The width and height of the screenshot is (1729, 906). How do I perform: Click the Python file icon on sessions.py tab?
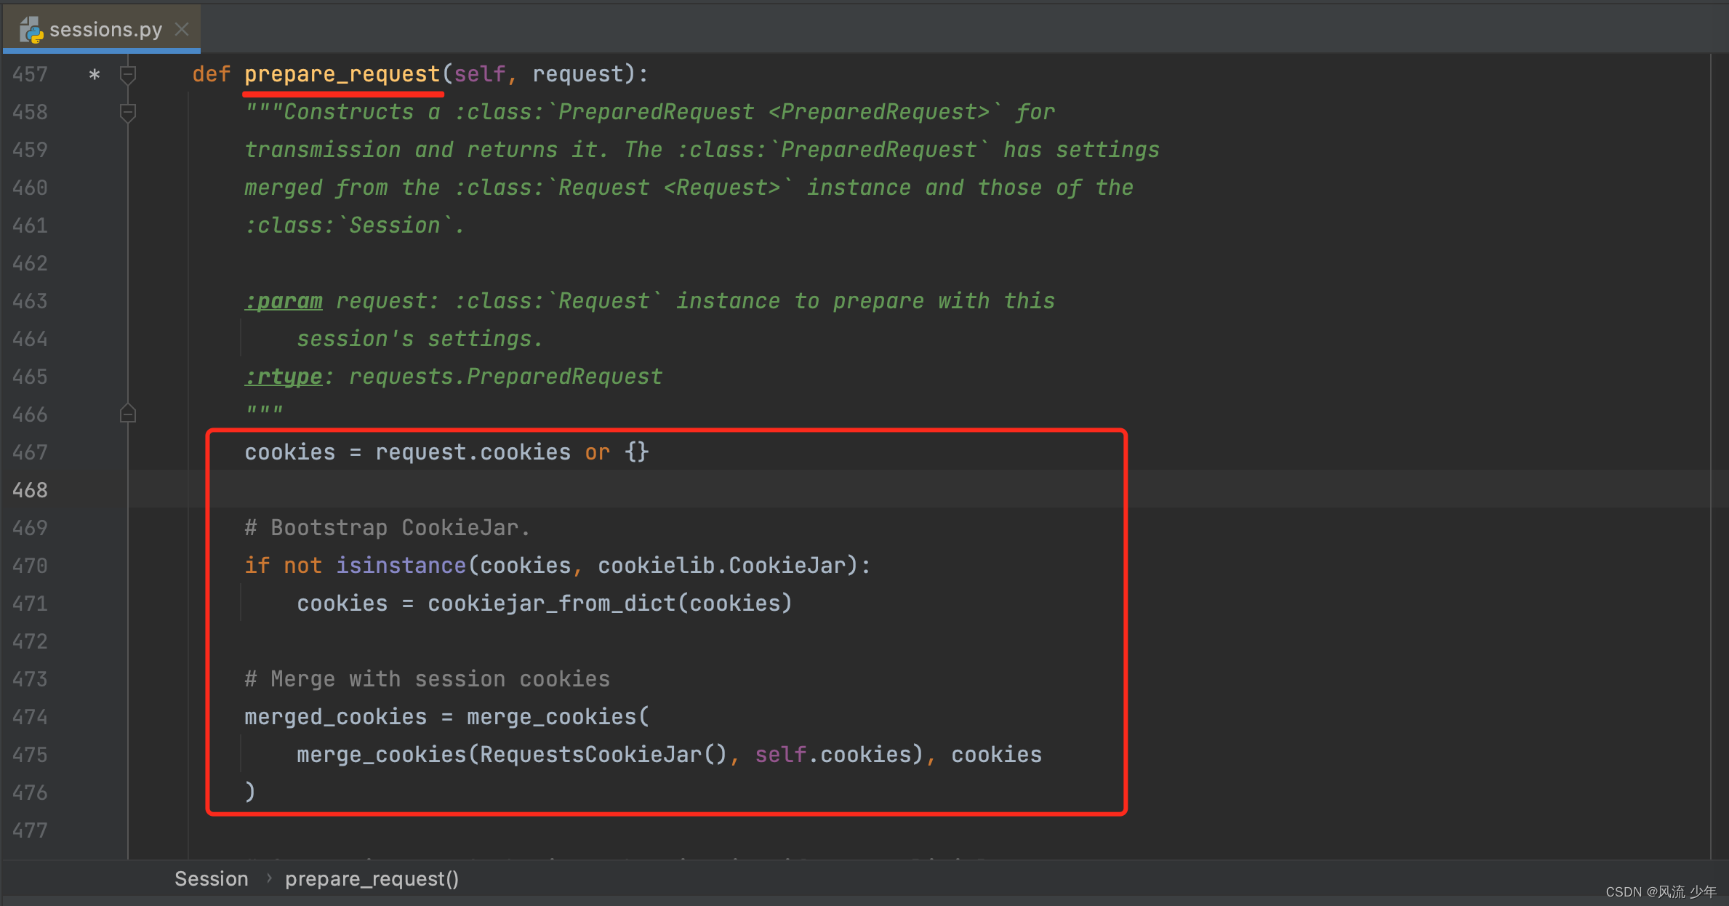point(31,30)
